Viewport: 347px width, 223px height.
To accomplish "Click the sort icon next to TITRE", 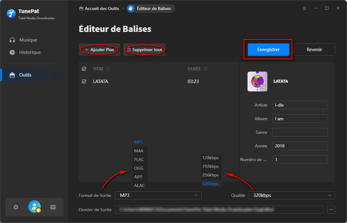I will point(108,68).
